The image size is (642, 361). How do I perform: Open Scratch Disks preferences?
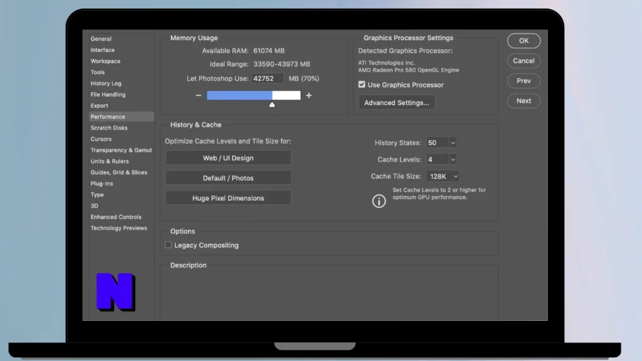tap(109, 128)
